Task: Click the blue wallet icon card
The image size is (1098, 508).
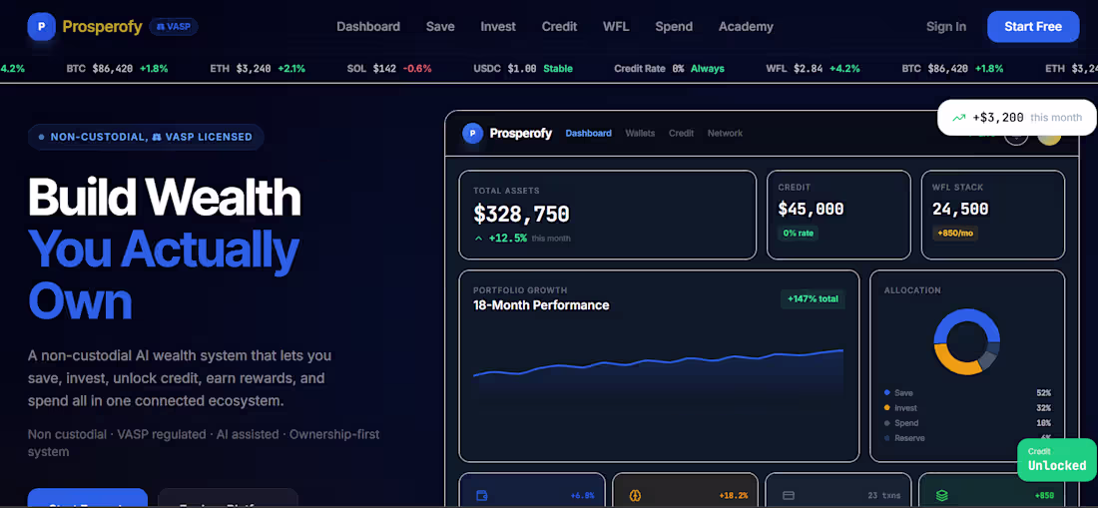Action: pos(482,495)
